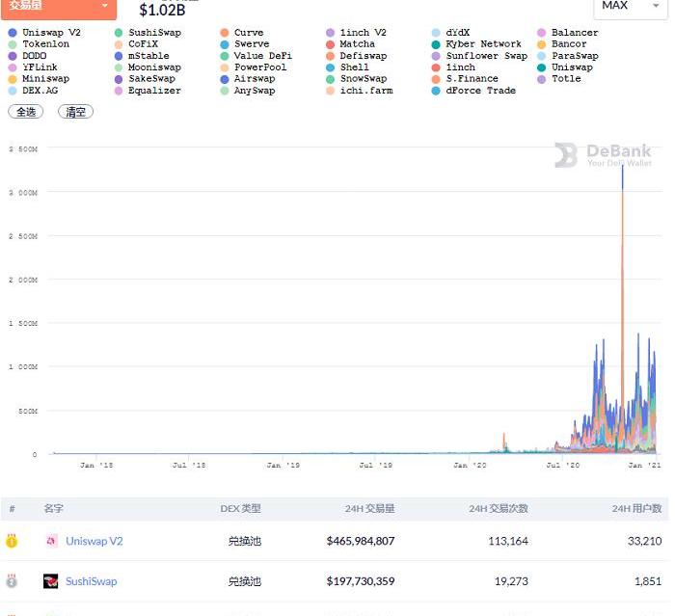
Task: Toggle Uniswap V2 series in chart legend
Action: pos(44,33)
